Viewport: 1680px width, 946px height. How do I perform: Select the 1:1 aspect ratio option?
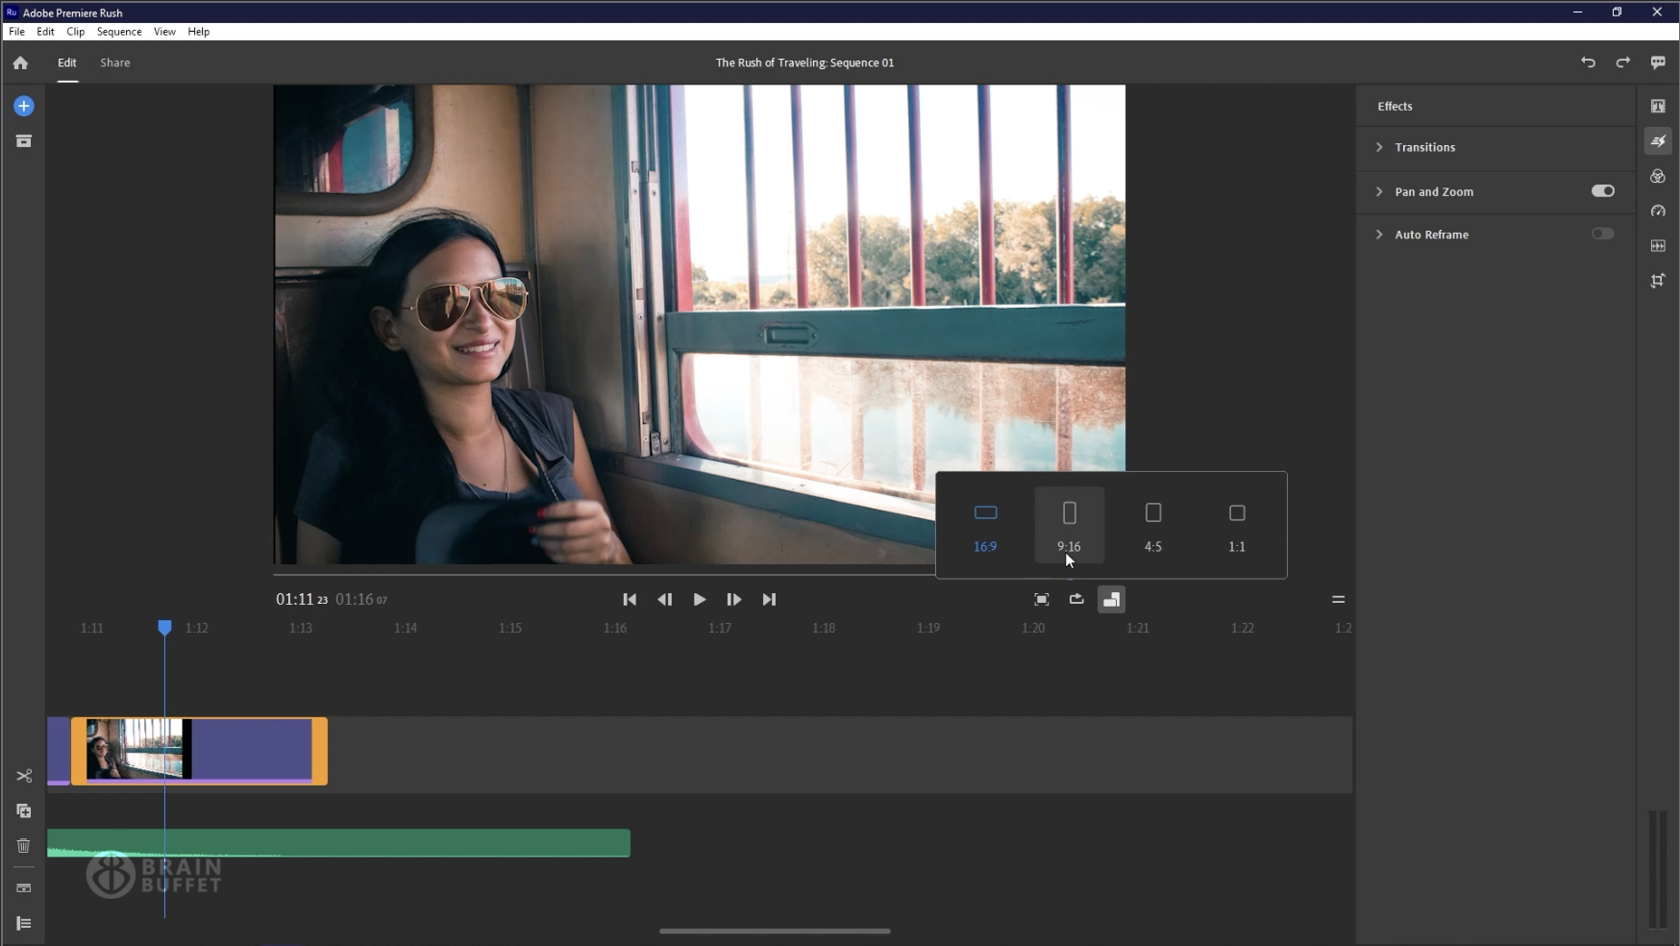[1237, 525]
